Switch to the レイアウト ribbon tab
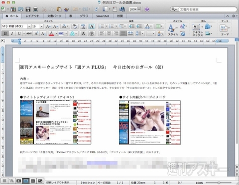Screen dimensions: 239x185 point(32,16)
